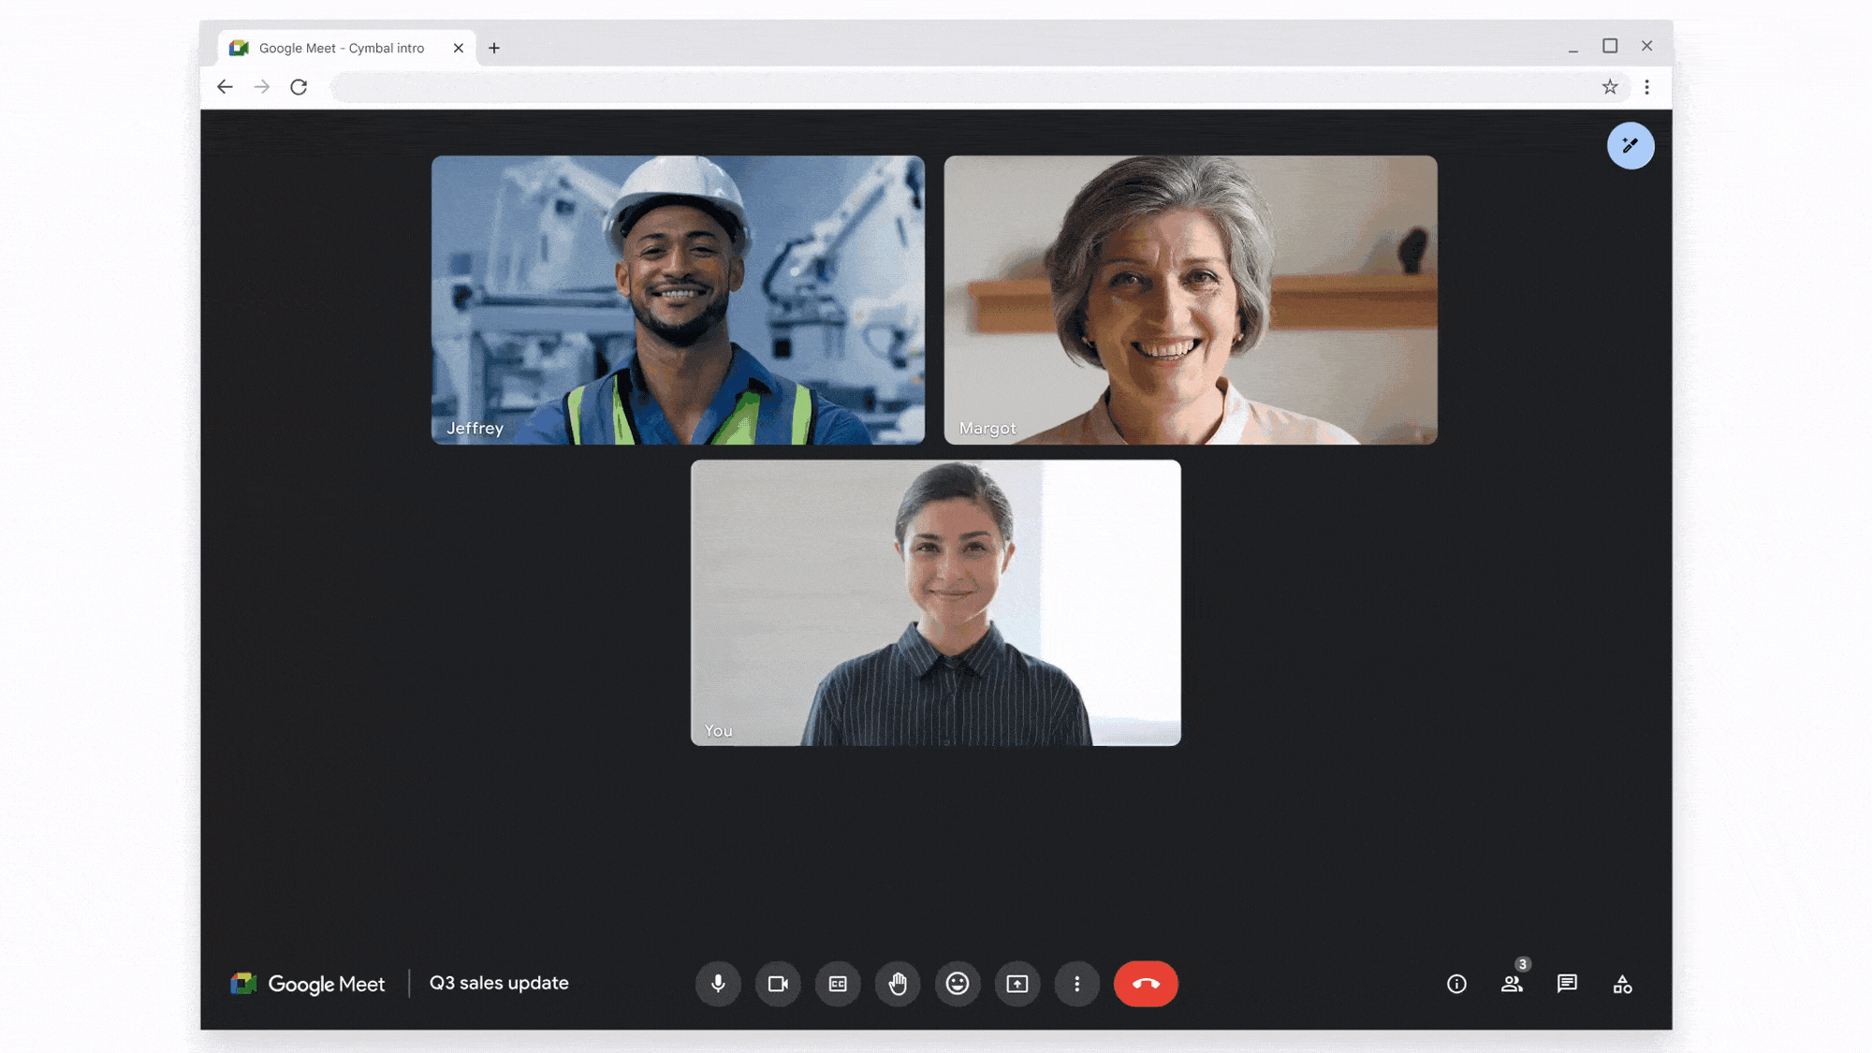The width and height of the screenshot is (1872, 1053).
Task: Open more options menu in Meet
Action: coord(1076,984)
